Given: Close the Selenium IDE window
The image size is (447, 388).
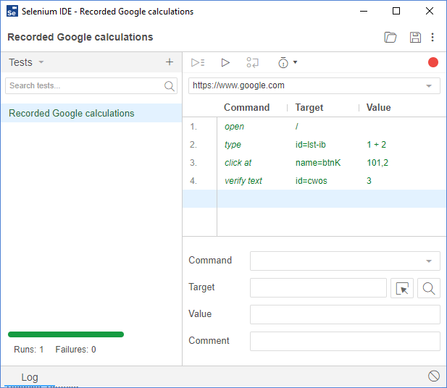Looking at the screenshot, I should point(430,11).
